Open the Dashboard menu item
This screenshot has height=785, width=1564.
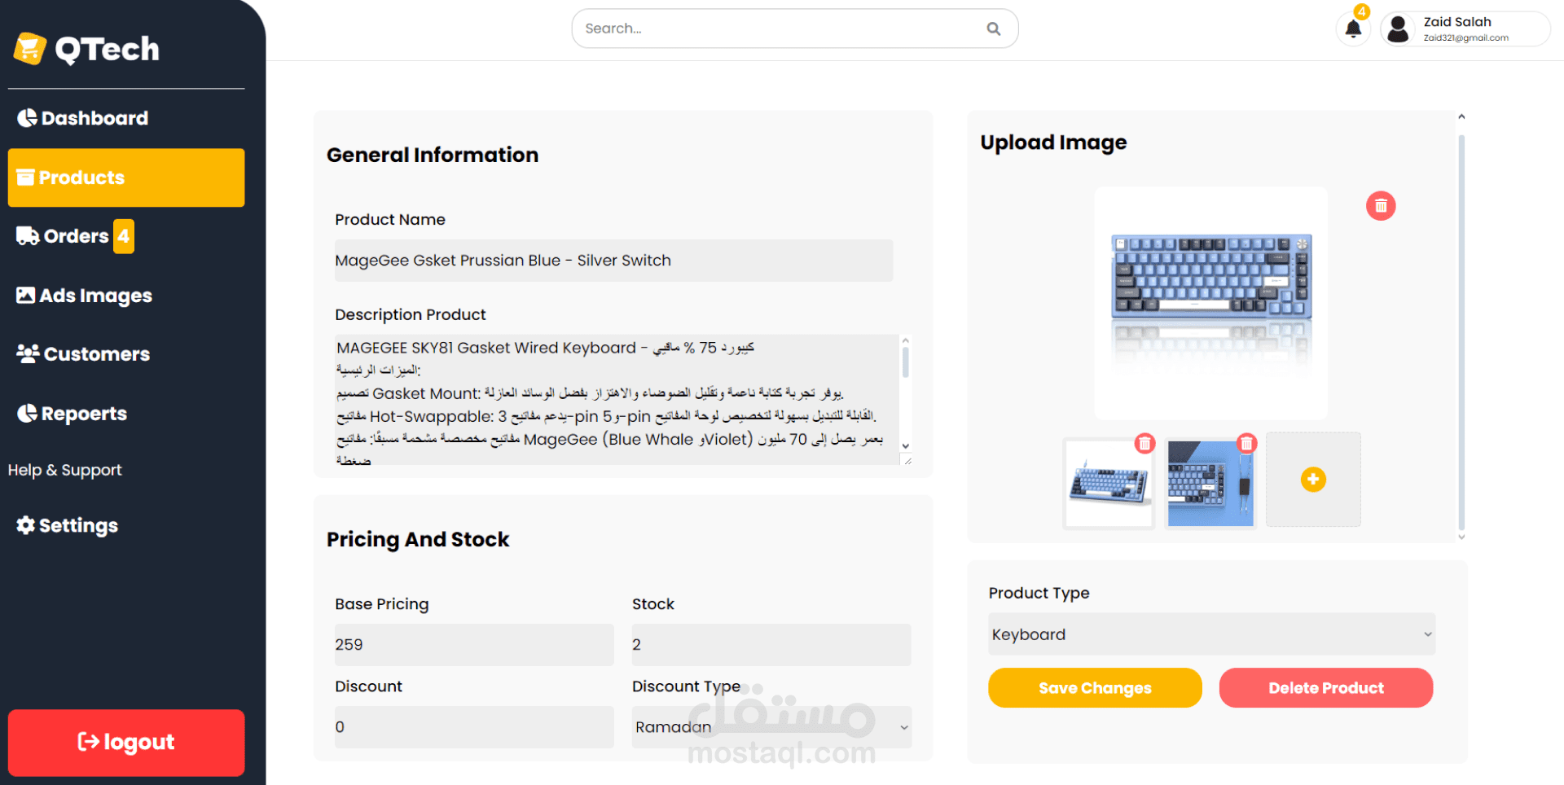click(x=83, y=118)
